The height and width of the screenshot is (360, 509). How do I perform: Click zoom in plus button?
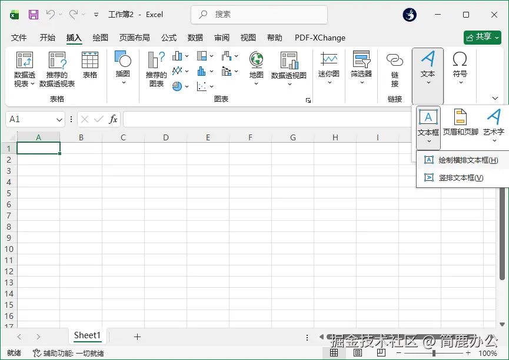tap(468, 352)
